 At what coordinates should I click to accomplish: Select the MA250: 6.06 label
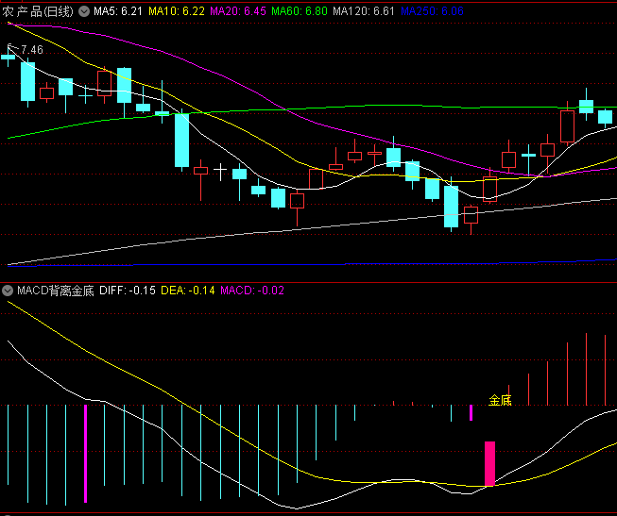(x=432, y=11)
